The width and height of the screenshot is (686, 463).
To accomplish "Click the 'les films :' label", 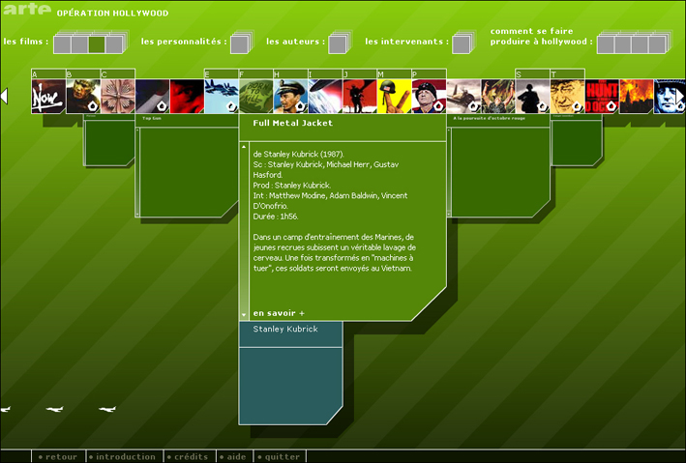I will [x=26, y=42].
